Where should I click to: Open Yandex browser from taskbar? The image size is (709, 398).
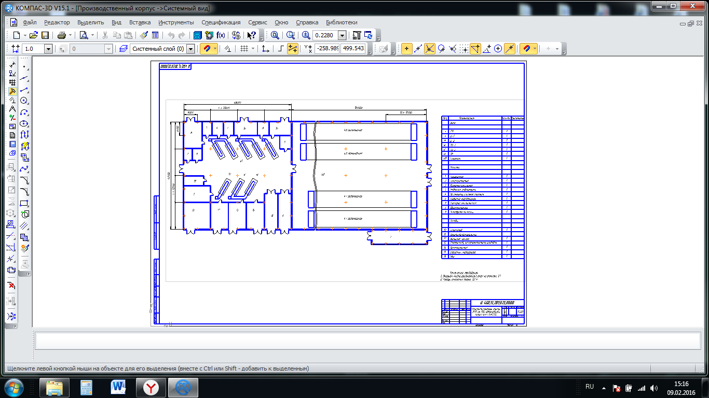pyautogui.click(x=151, y=387)
